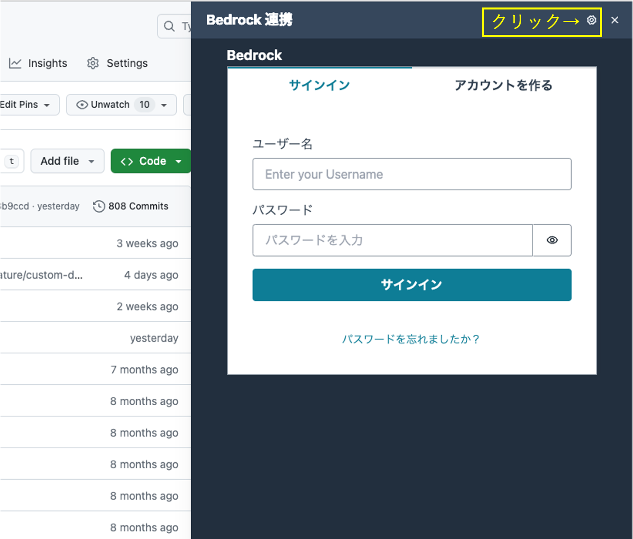Open パスワードを忘れましたか？ link
The image size is (633, 539).
(411, 339)
